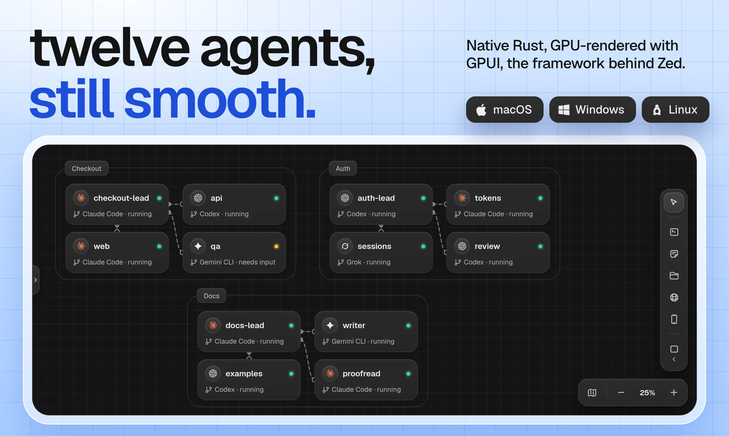Select the square frame tool
This screenshot has height=436, width=729.
pyautogui.click(x=674, y=349)
